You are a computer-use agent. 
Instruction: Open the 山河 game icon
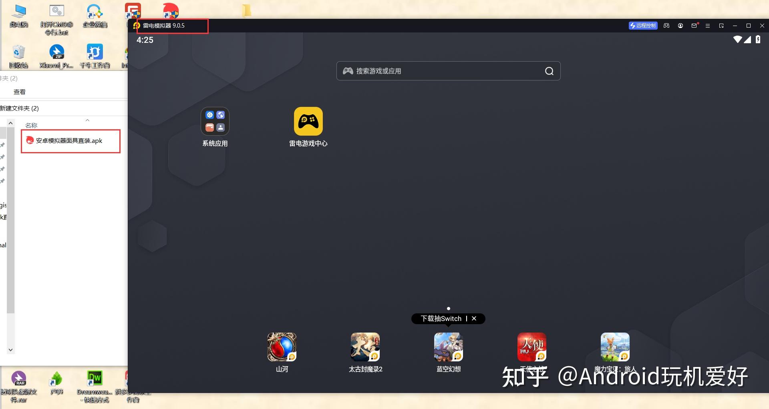282,347
